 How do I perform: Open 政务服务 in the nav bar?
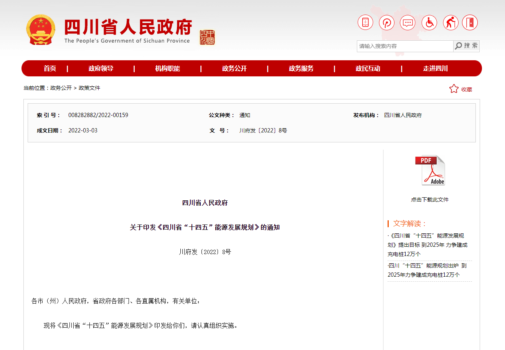point(301,69)
